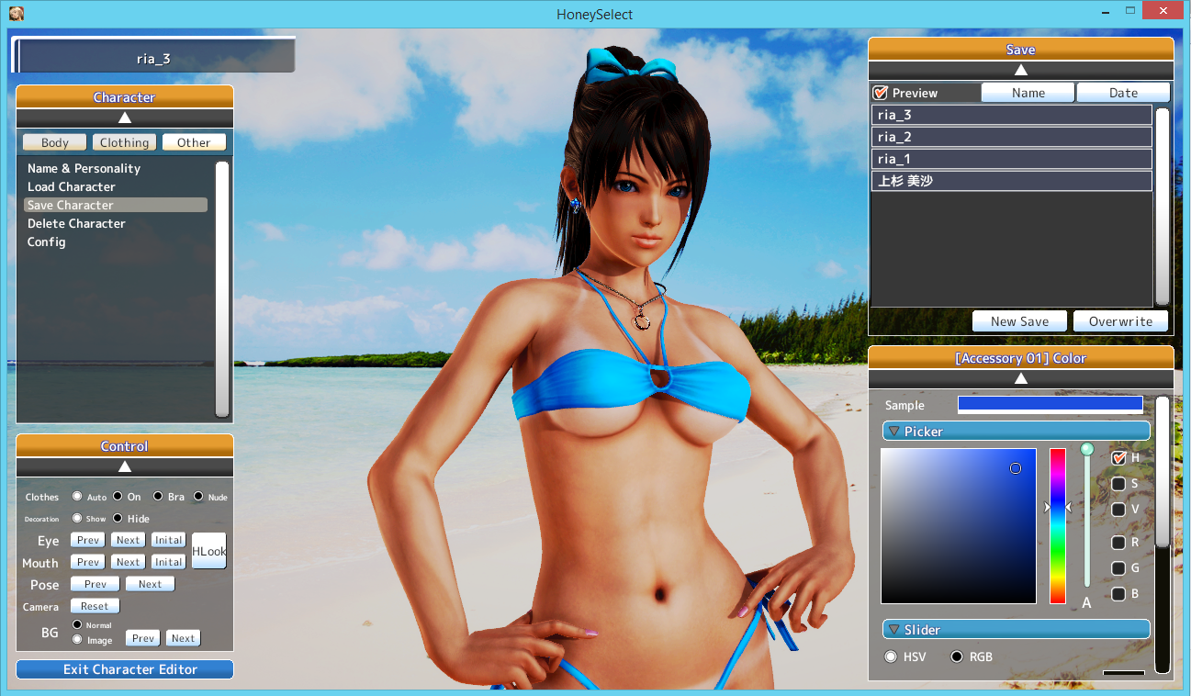
Task: Open the Body tab
Action: tap(55, 142)
